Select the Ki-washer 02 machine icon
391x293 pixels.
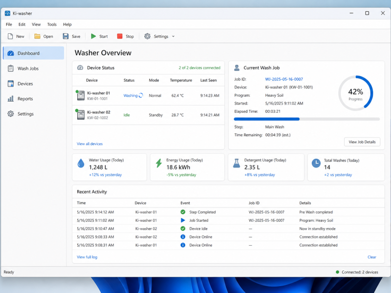click(x=81, y=115)
